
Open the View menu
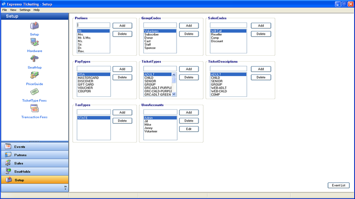point(13,10)
